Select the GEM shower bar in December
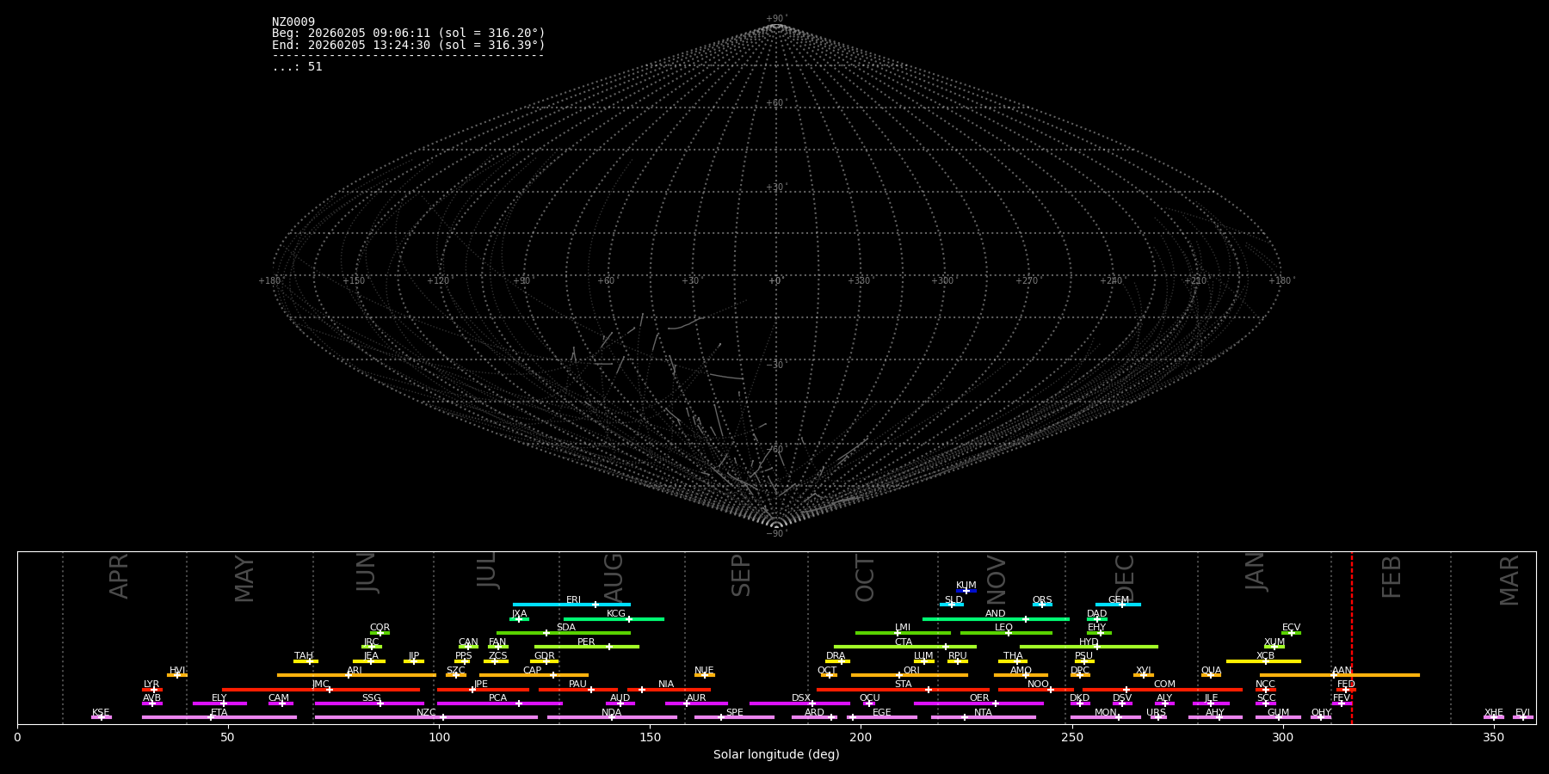Image resolution: width=1549 pixels, height=774 pixels. click(1118, 605)
